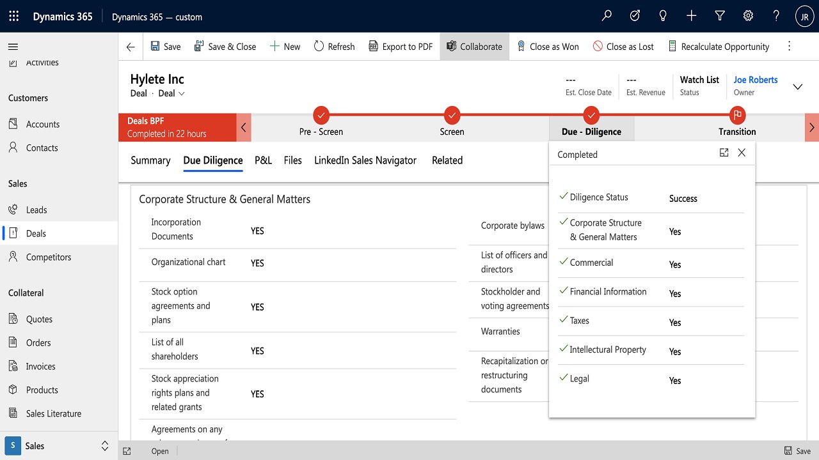Mark deal with Close as Lost
The height and width of the screenshot is (460, 819).
(623, 47)
